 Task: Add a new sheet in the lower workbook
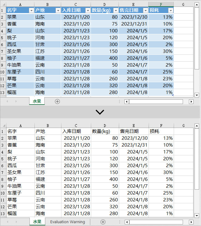pos(103,222)
